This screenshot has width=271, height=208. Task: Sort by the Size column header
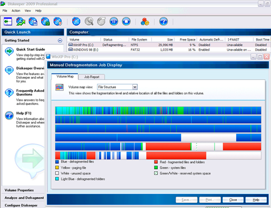pos(163,39)
